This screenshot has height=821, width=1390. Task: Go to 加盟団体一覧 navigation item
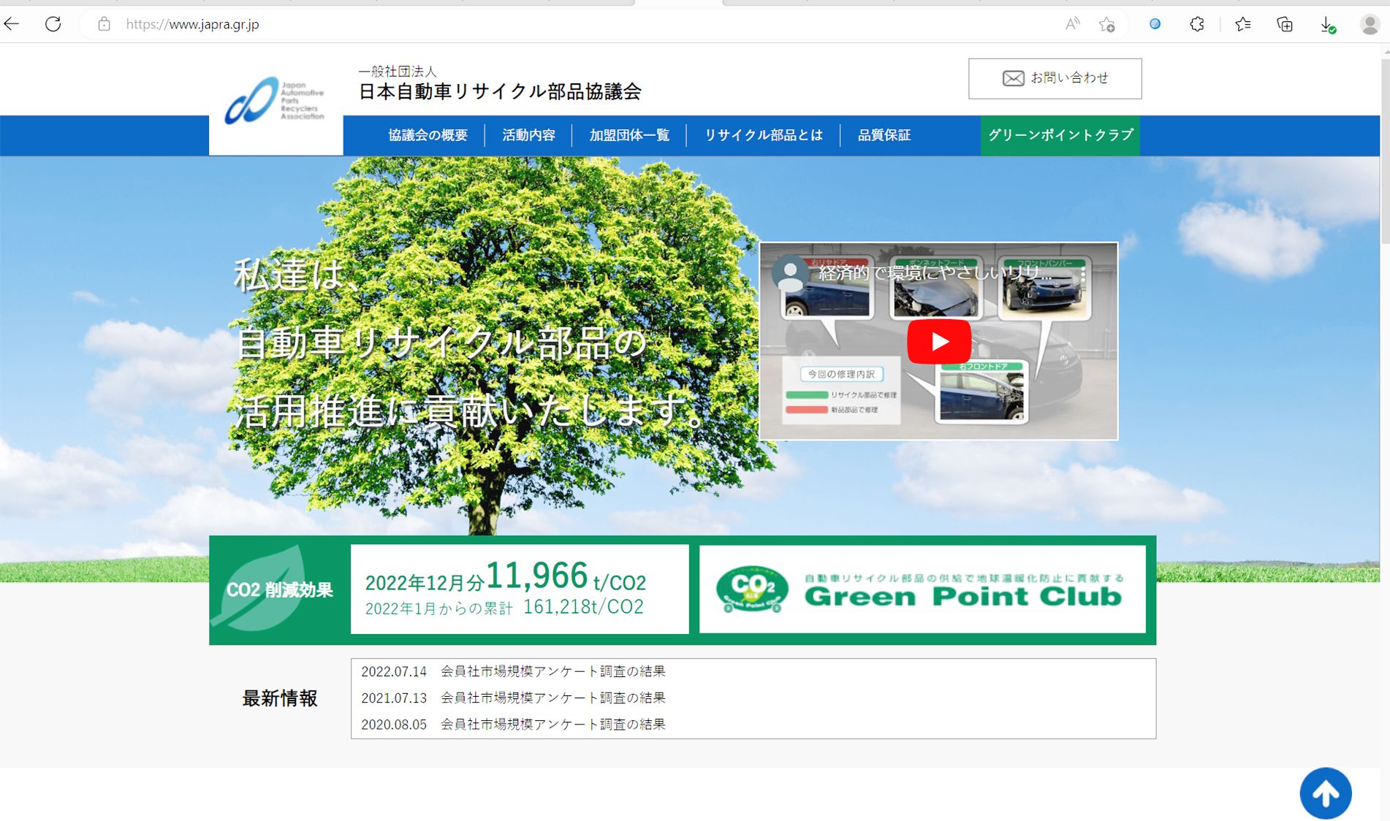(629, 135)
